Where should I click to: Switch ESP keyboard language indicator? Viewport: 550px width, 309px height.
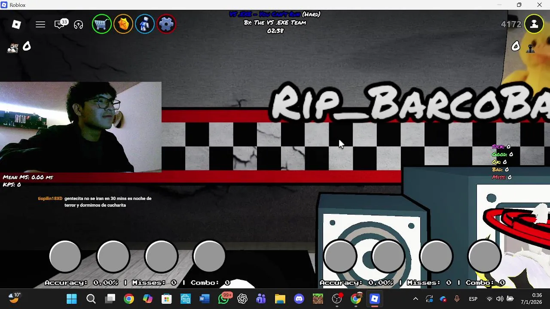point(473,299)
